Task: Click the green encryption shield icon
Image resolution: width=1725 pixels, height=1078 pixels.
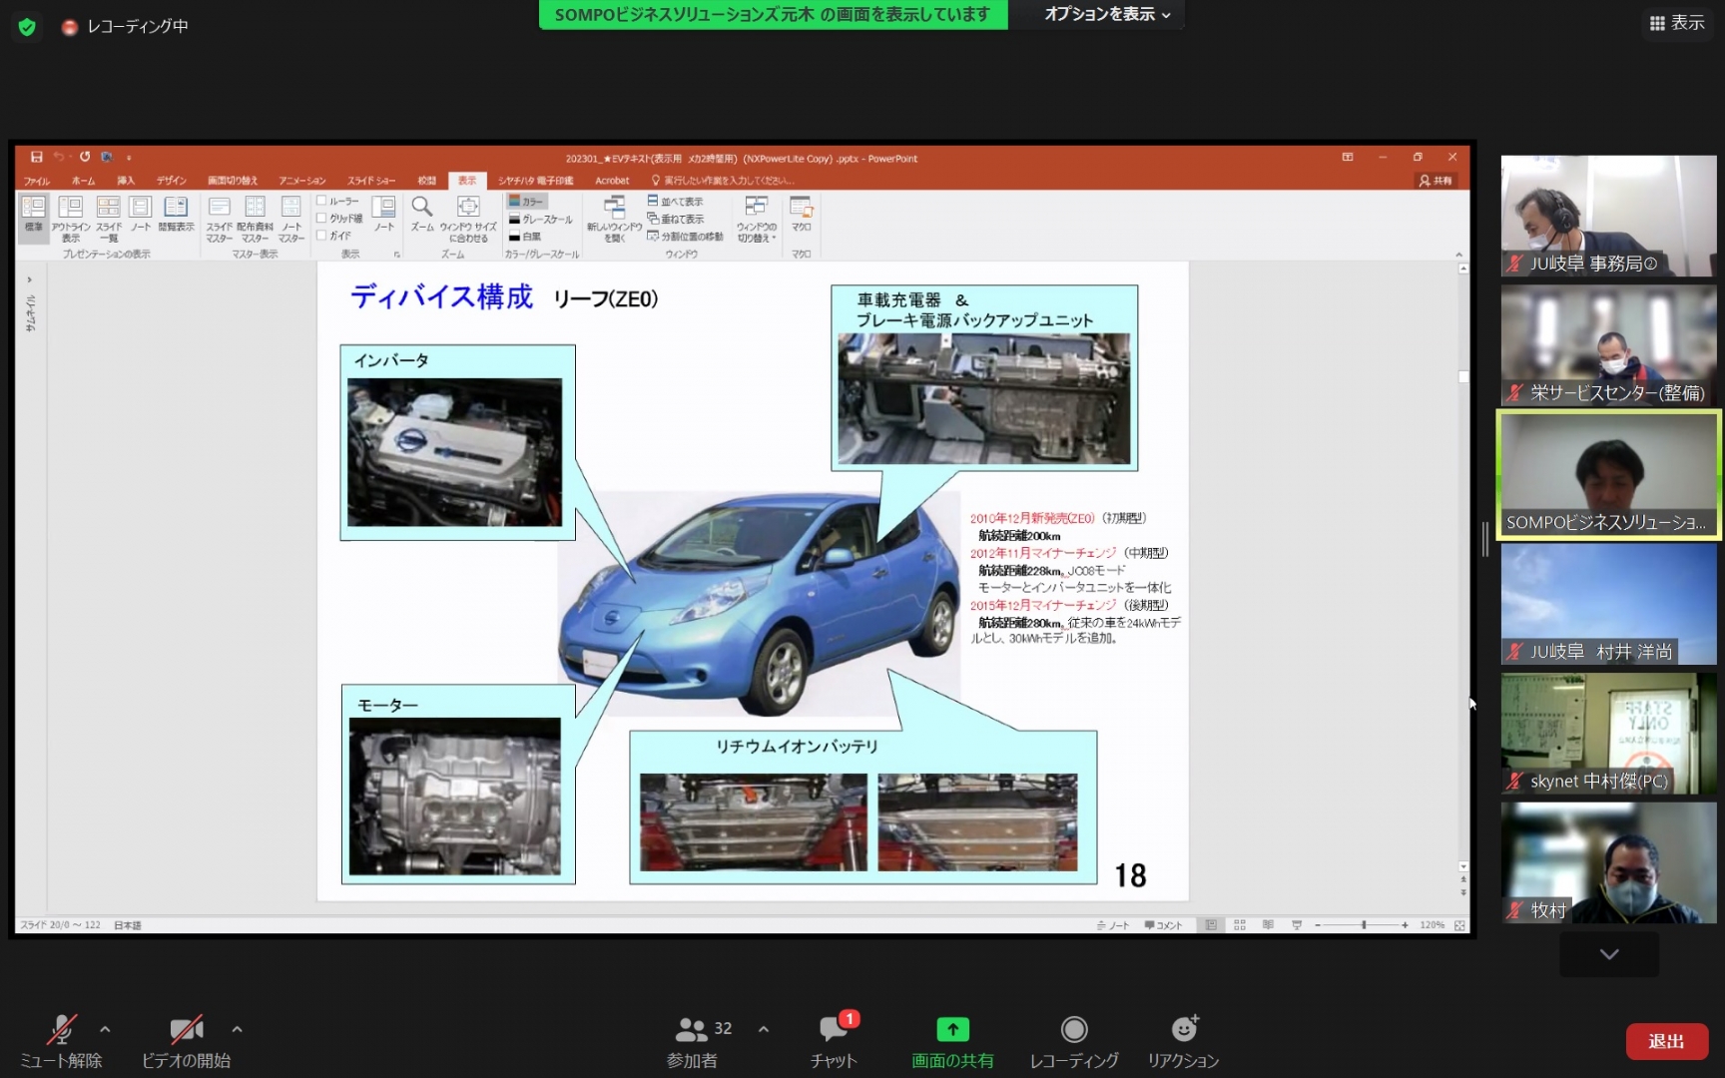Action: pos(27,27)
